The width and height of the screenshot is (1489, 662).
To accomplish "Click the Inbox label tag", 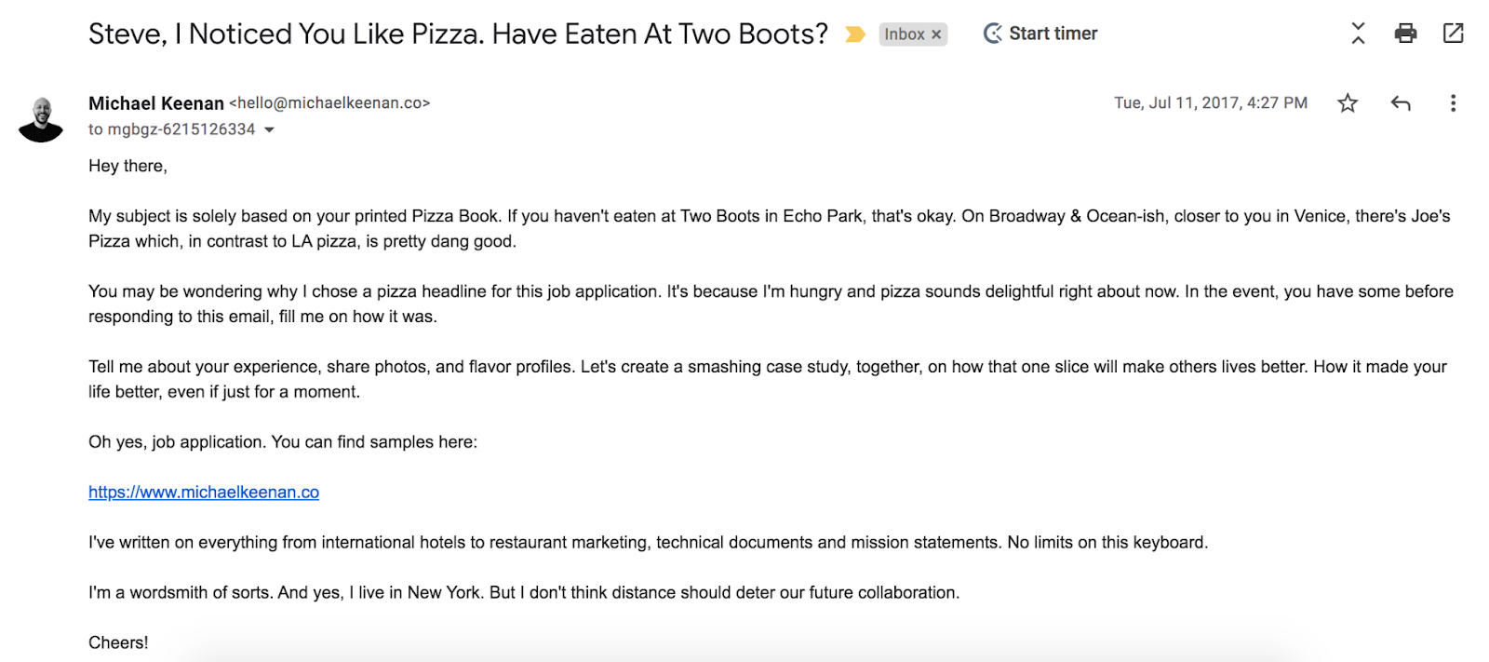I will (904, 34).
